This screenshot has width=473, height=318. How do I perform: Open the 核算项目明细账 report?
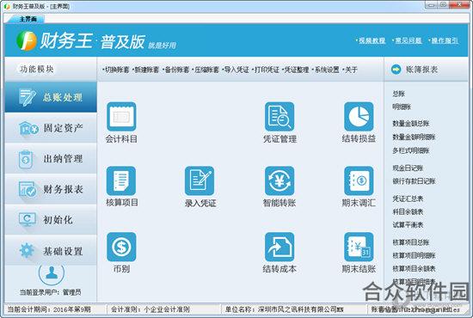(414, 255)
